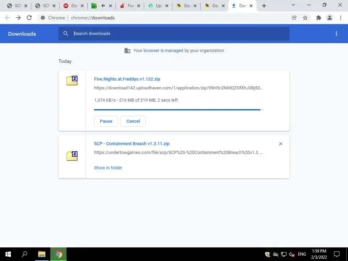Click the Today date heading
The width and height of the screenshot is (348, 261).
(65, 61)
